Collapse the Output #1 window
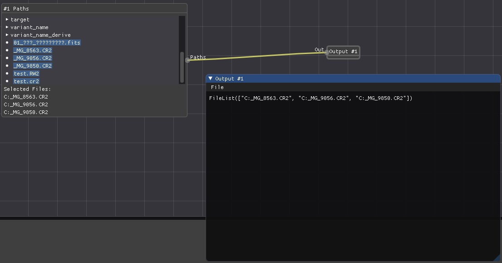Viewport: 502px width, 263px height. coord(210,79)
